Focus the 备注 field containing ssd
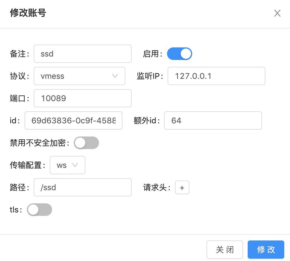Image resolution: width=290 pixels, height=261 pixels. (82, 54)
